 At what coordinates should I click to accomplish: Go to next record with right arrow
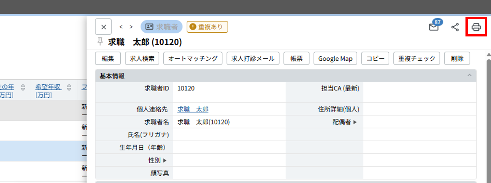131,27
